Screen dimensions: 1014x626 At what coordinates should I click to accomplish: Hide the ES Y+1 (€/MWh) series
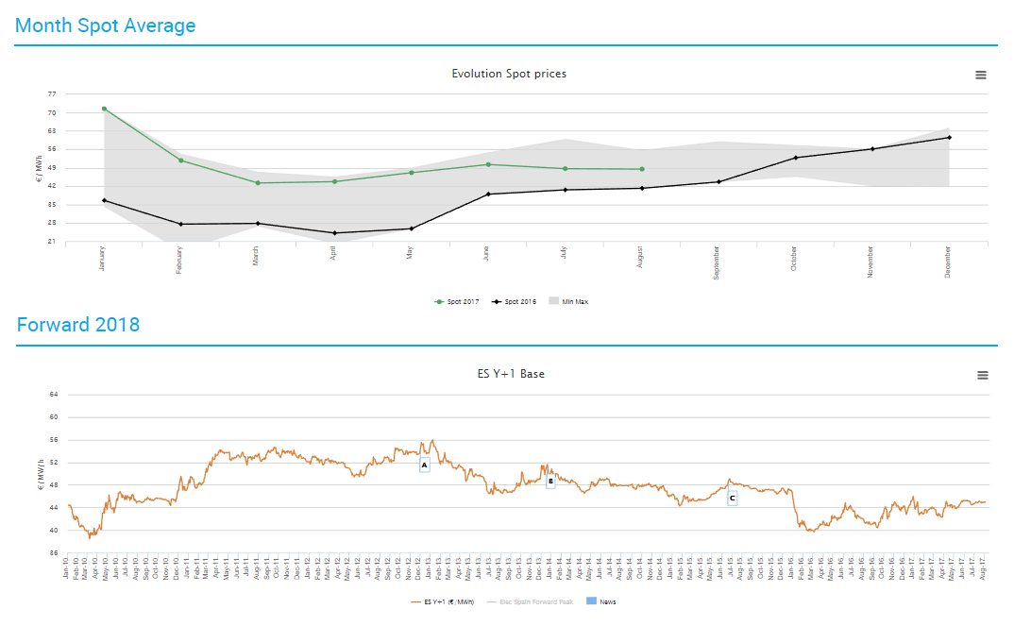coord(448,601)
